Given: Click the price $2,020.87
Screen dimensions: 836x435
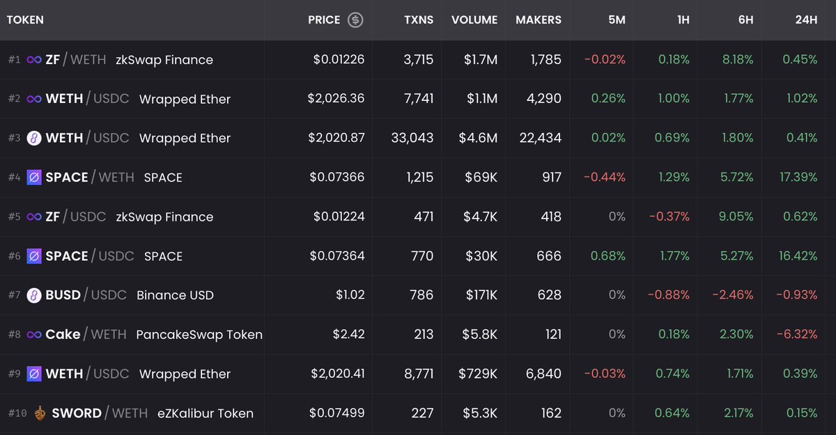Looking at the screenshot, I should pyautogui.click(x=336, y=138).
